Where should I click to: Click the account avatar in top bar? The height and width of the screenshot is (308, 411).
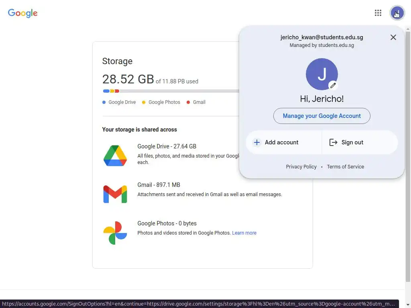[397, 13]
